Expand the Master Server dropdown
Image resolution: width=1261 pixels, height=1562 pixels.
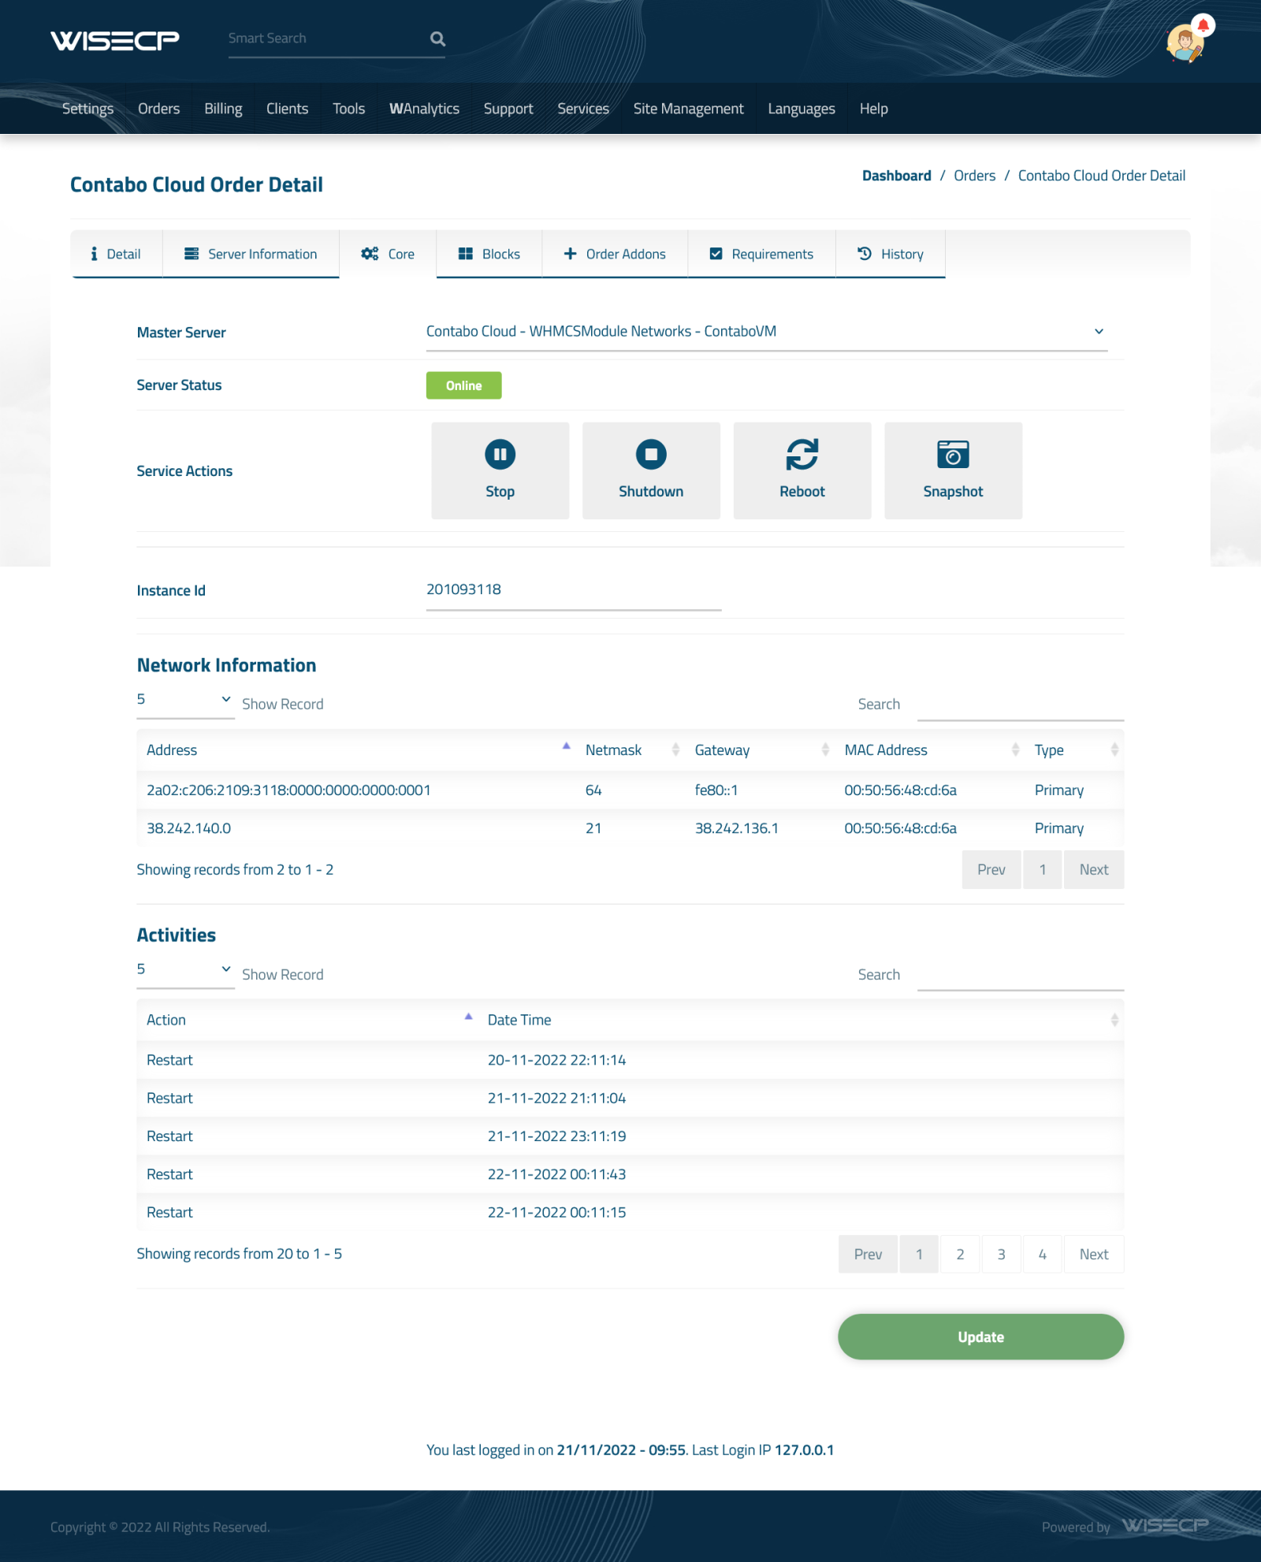pos(766,332)
